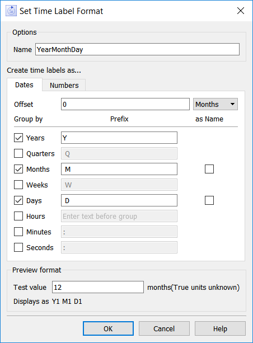
Task: Enable the Quarters group checkbox
Action: (x=18, y=153)
